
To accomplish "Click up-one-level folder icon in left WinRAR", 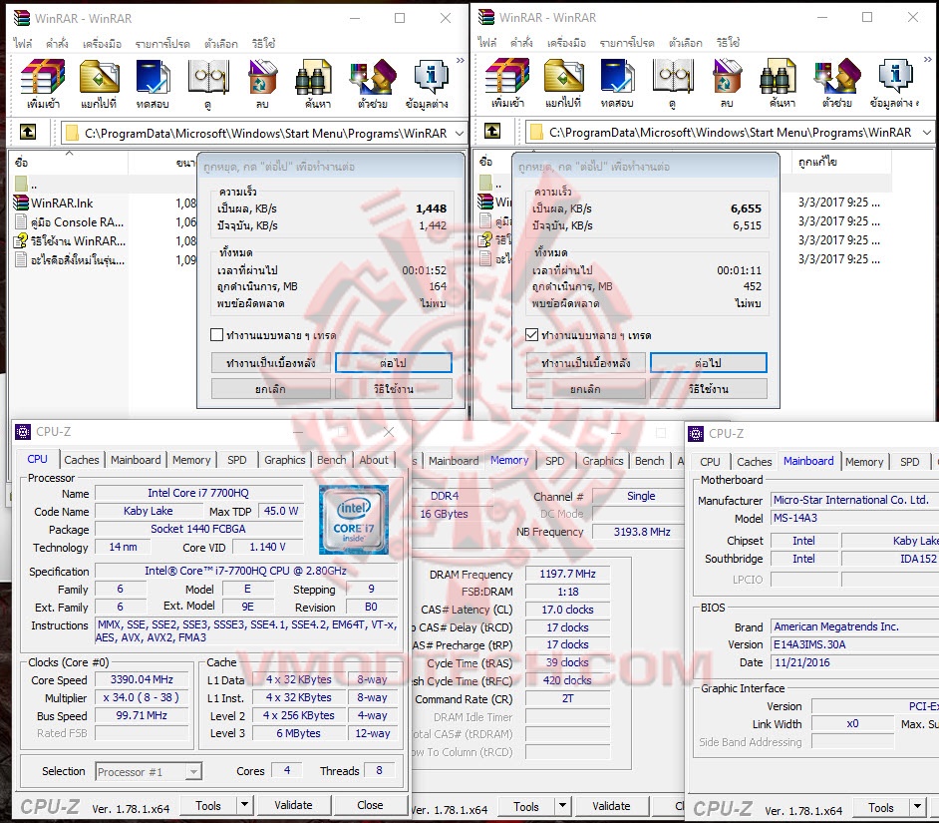I will [28, 132].
